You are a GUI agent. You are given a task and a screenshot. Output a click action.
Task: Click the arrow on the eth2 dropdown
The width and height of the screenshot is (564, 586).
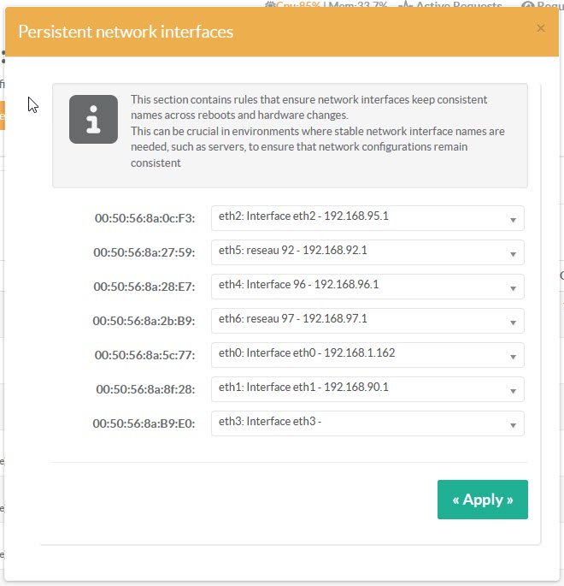click(x=513, y=220)
